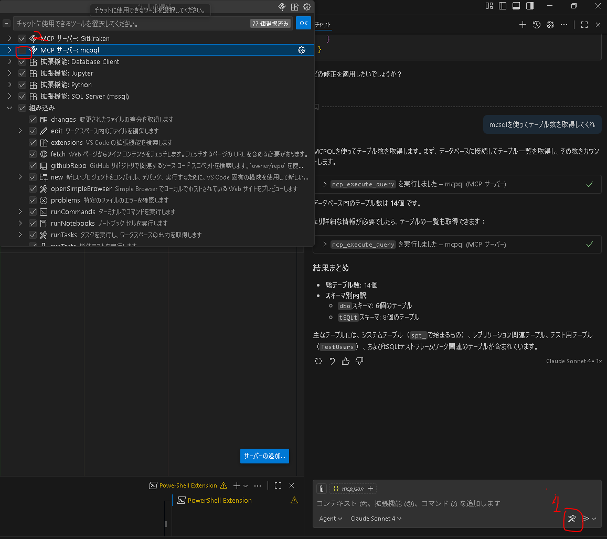Open the mcpql row settings gear

pos(302,50)
